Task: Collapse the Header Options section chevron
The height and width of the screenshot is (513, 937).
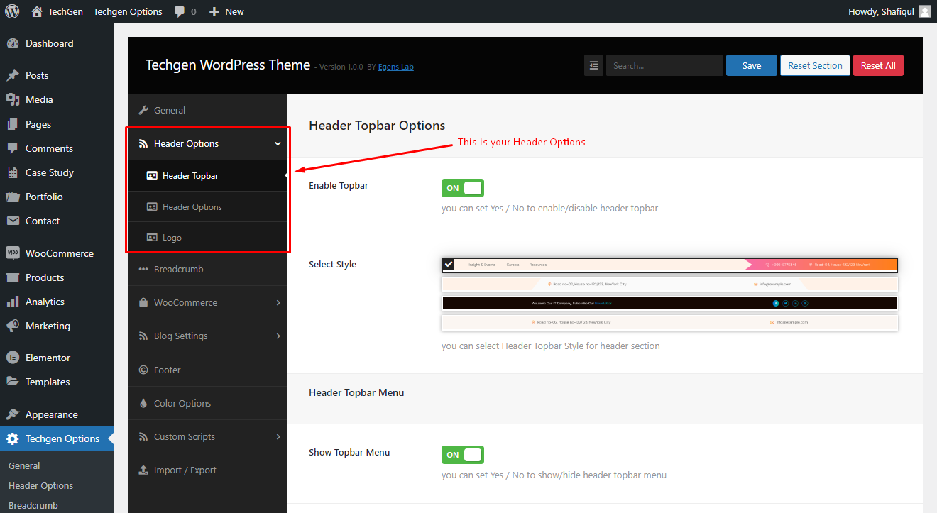Action: click(x=278, y=144)
